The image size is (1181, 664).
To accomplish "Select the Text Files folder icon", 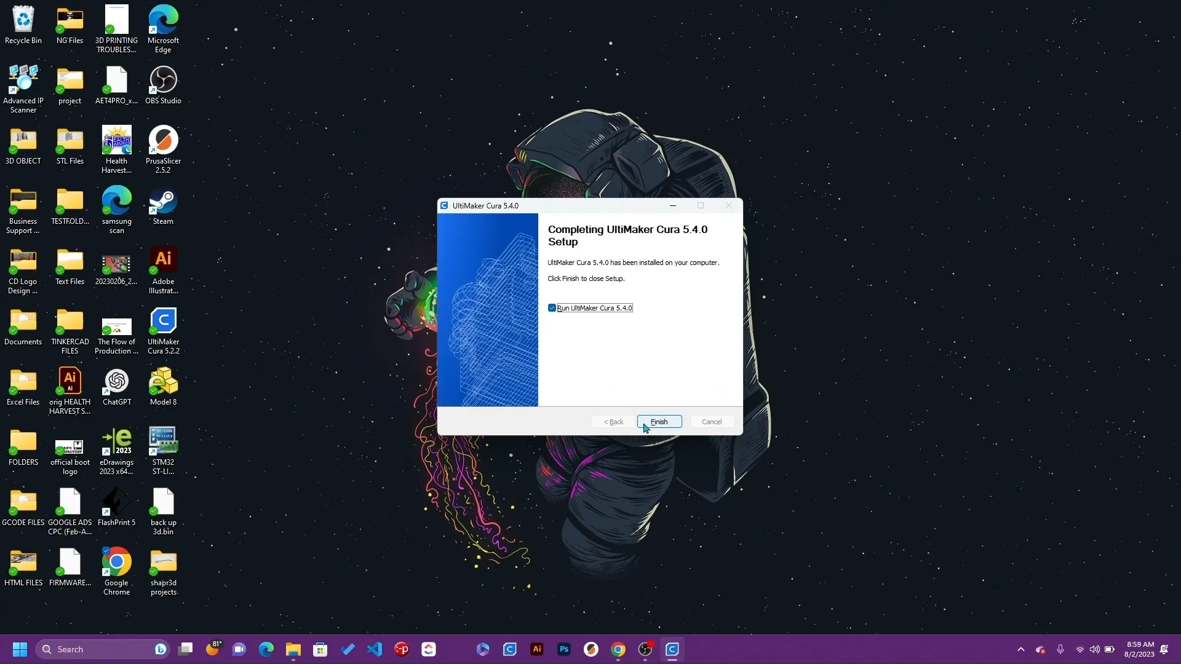I will coord(70,266).
